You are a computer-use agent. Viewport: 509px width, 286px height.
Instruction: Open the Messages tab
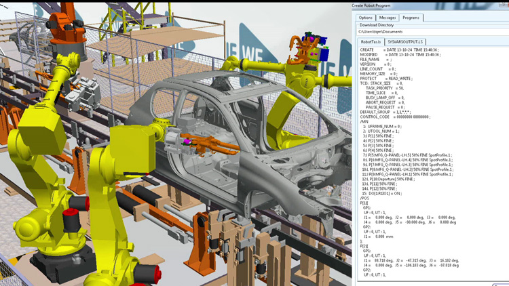388,18
